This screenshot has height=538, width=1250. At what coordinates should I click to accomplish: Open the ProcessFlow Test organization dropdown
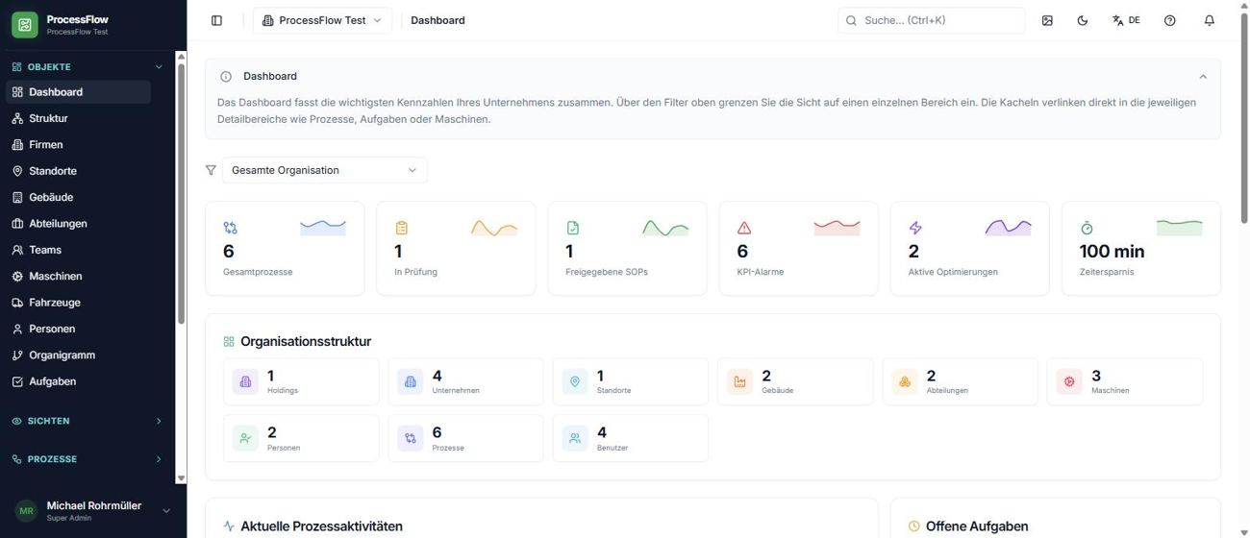click(322, 20)
